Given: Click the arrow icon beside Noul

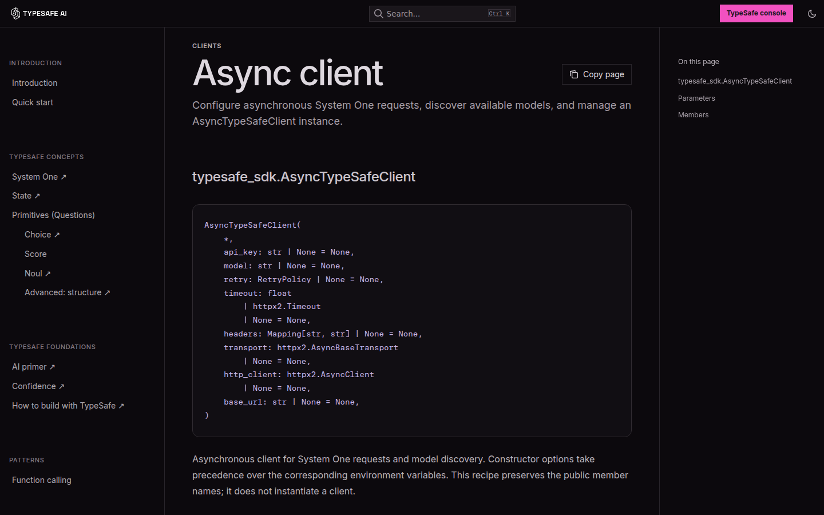Looking at the screenshot, I should click(47, 274).
